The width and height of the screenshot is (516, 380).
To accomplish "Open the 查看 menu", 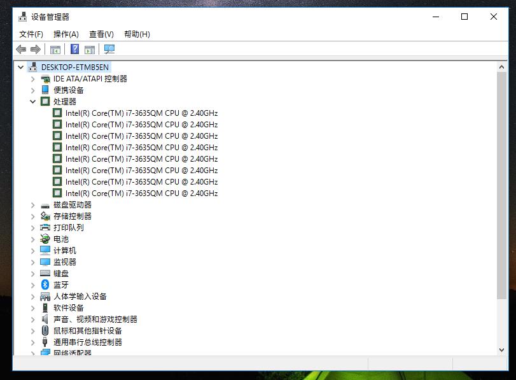I will pos(101,34).
